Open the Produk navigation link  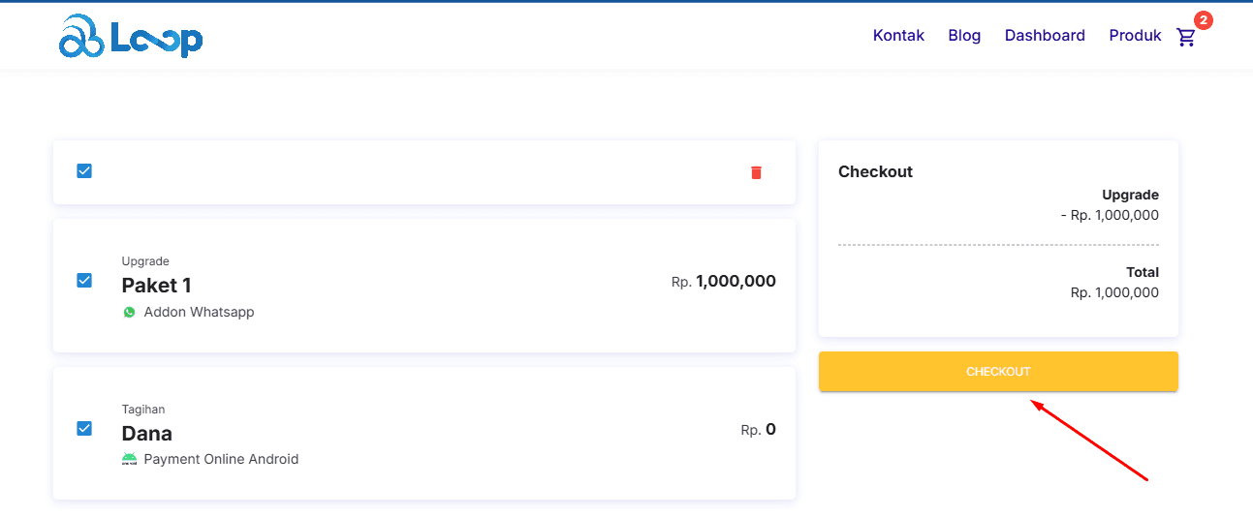[1135, 36]
